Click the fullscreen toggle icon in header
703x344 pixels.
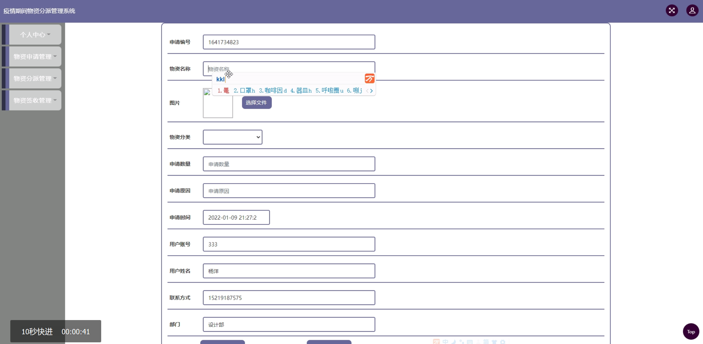click(672, 11)
